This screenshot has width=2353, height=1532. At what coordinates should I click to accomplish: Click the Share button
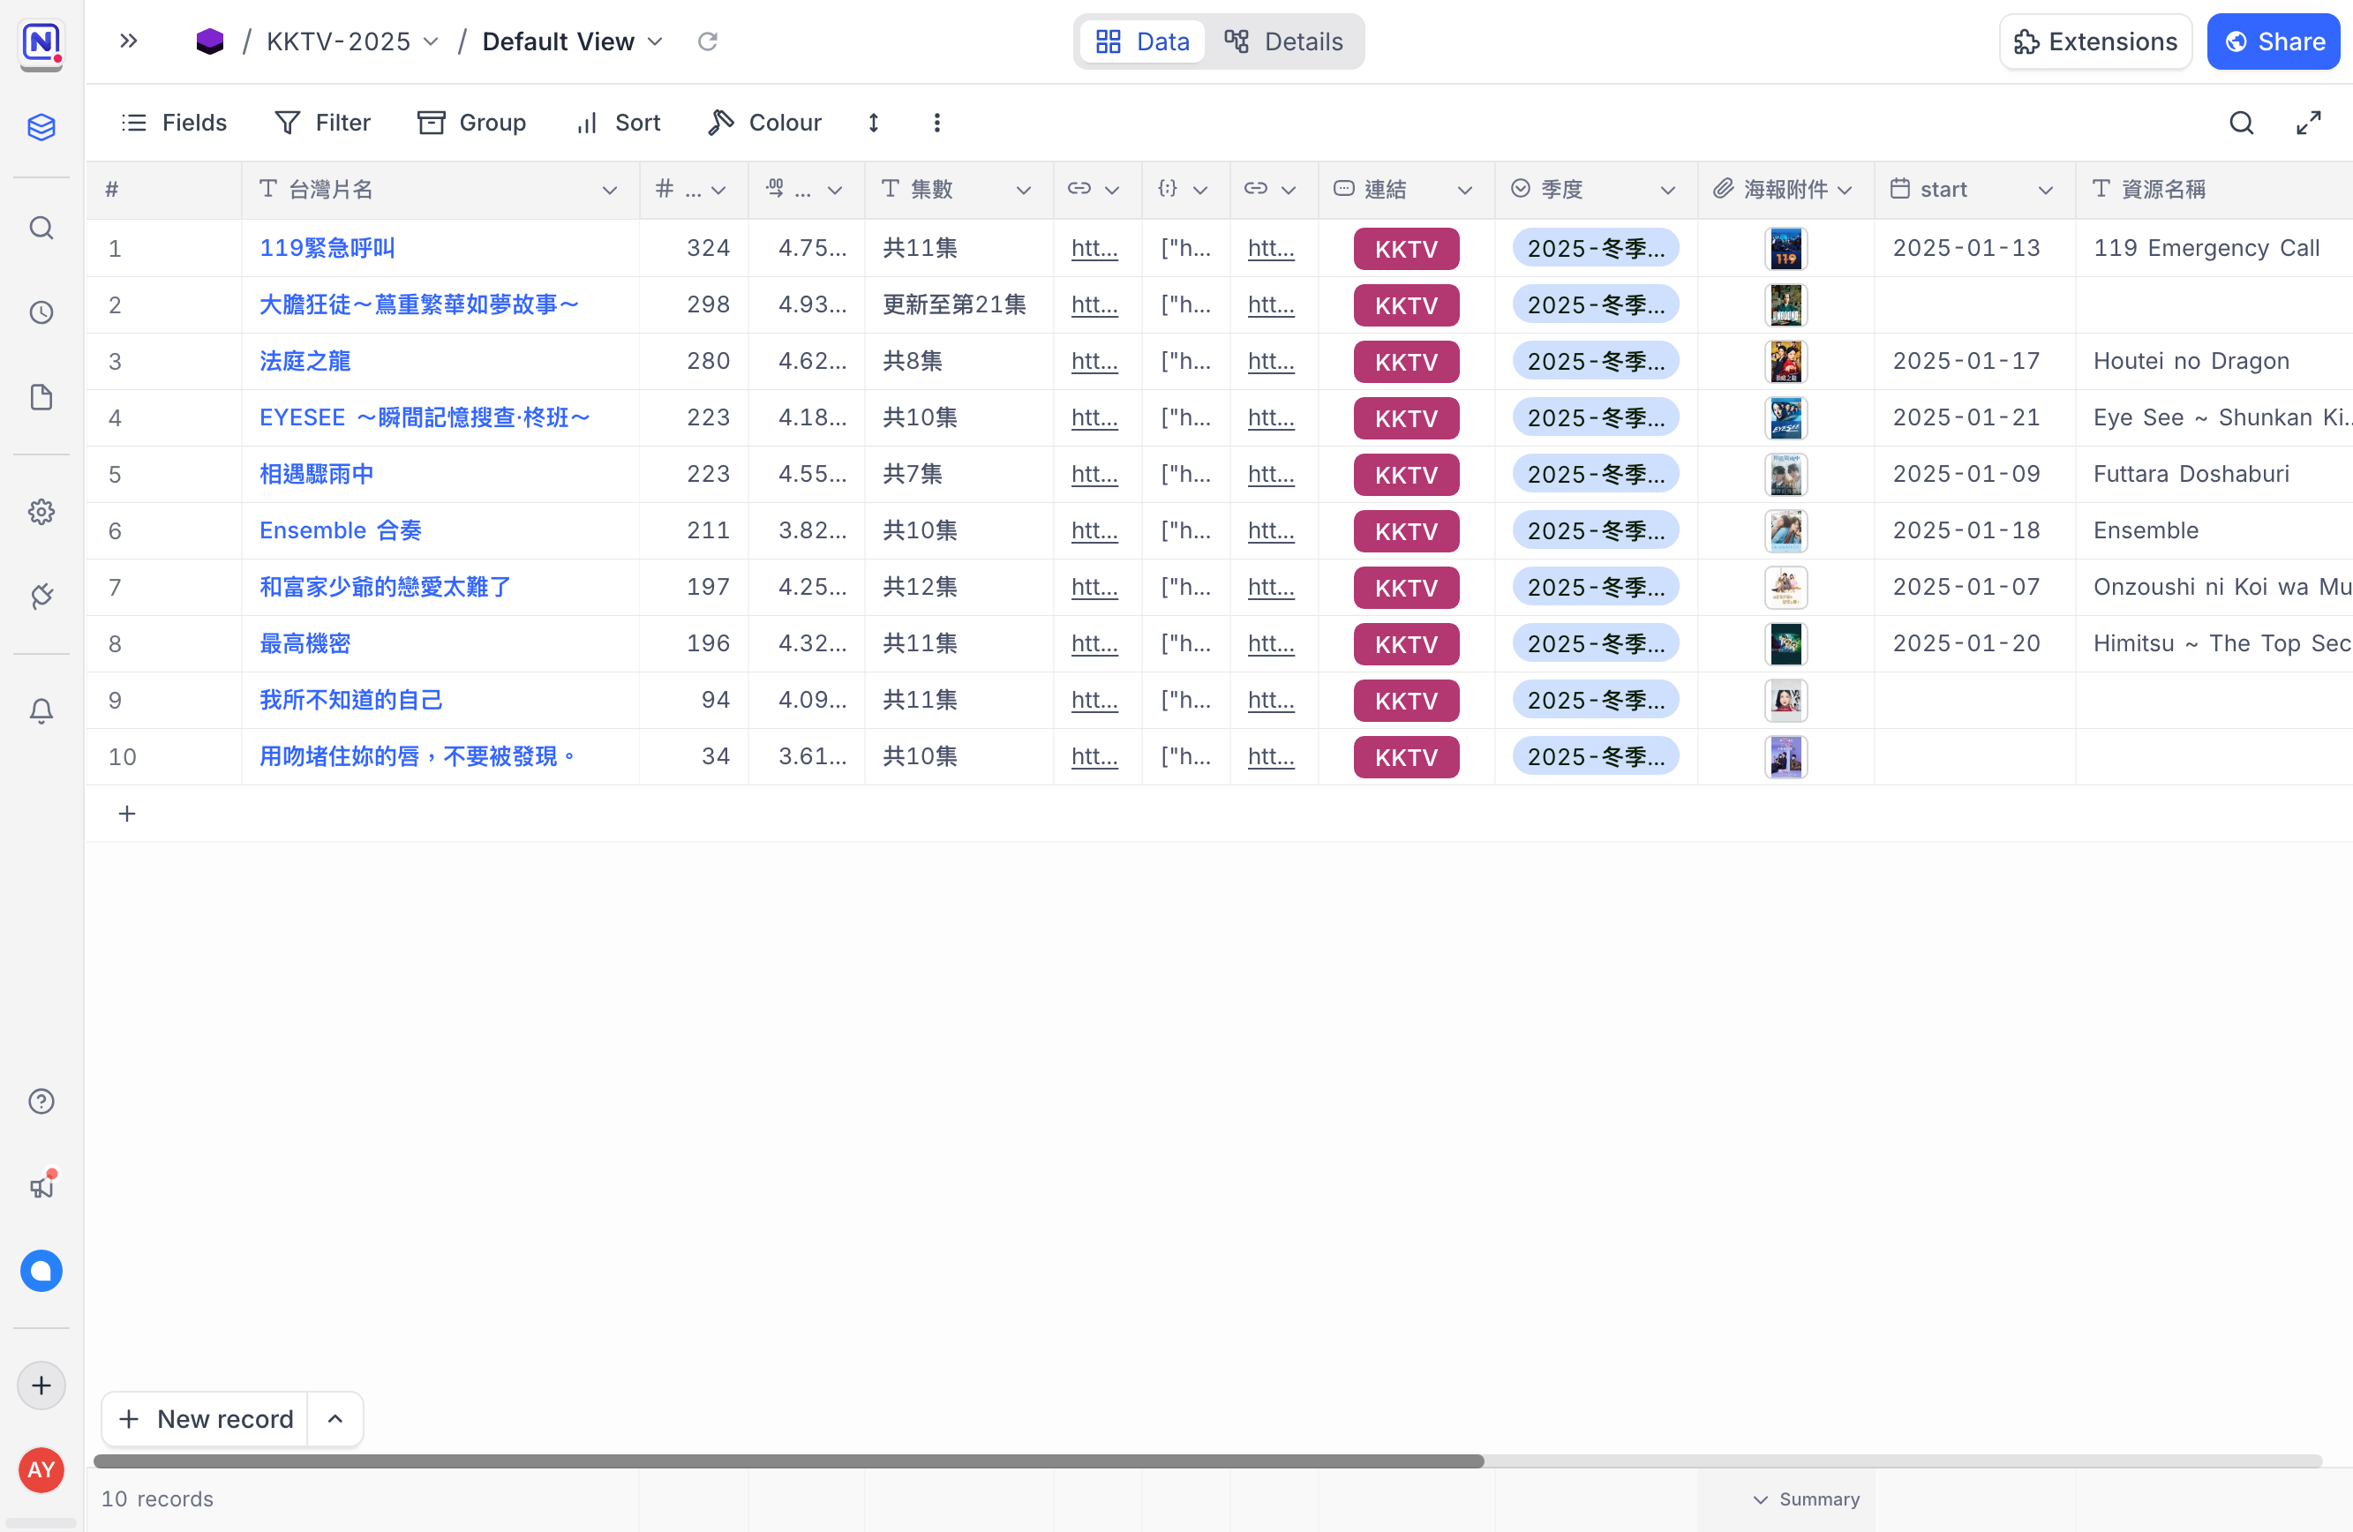point(2273,41)
